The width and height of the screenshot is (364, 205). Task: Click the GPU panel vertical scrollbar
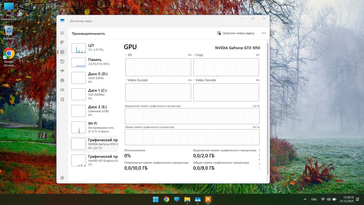[268, 108]
